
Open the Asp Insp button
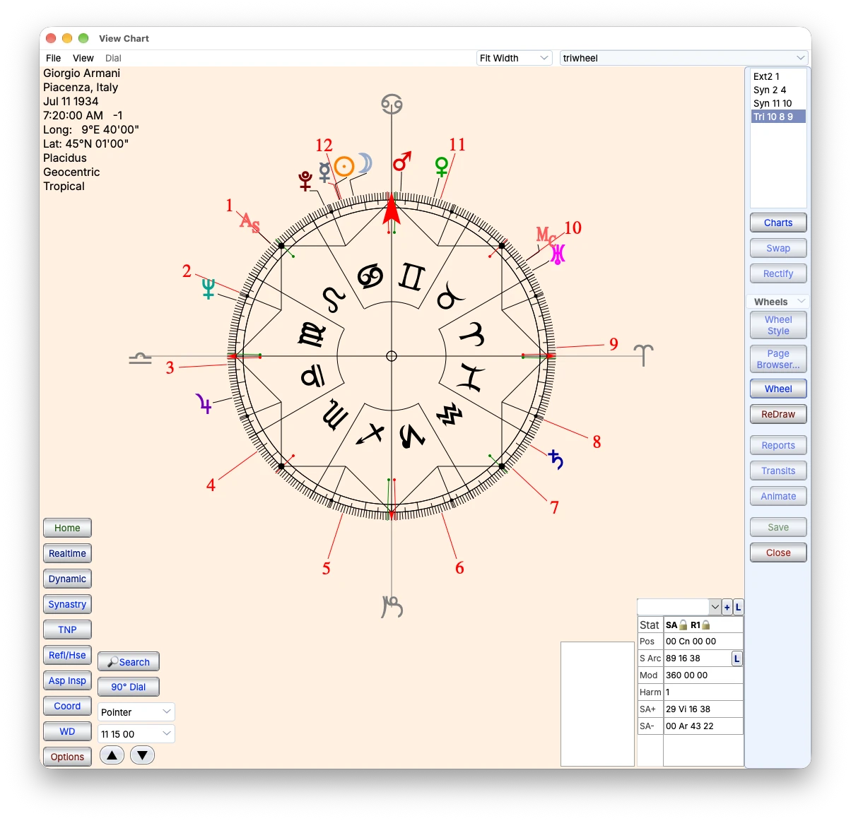[67, 680]
